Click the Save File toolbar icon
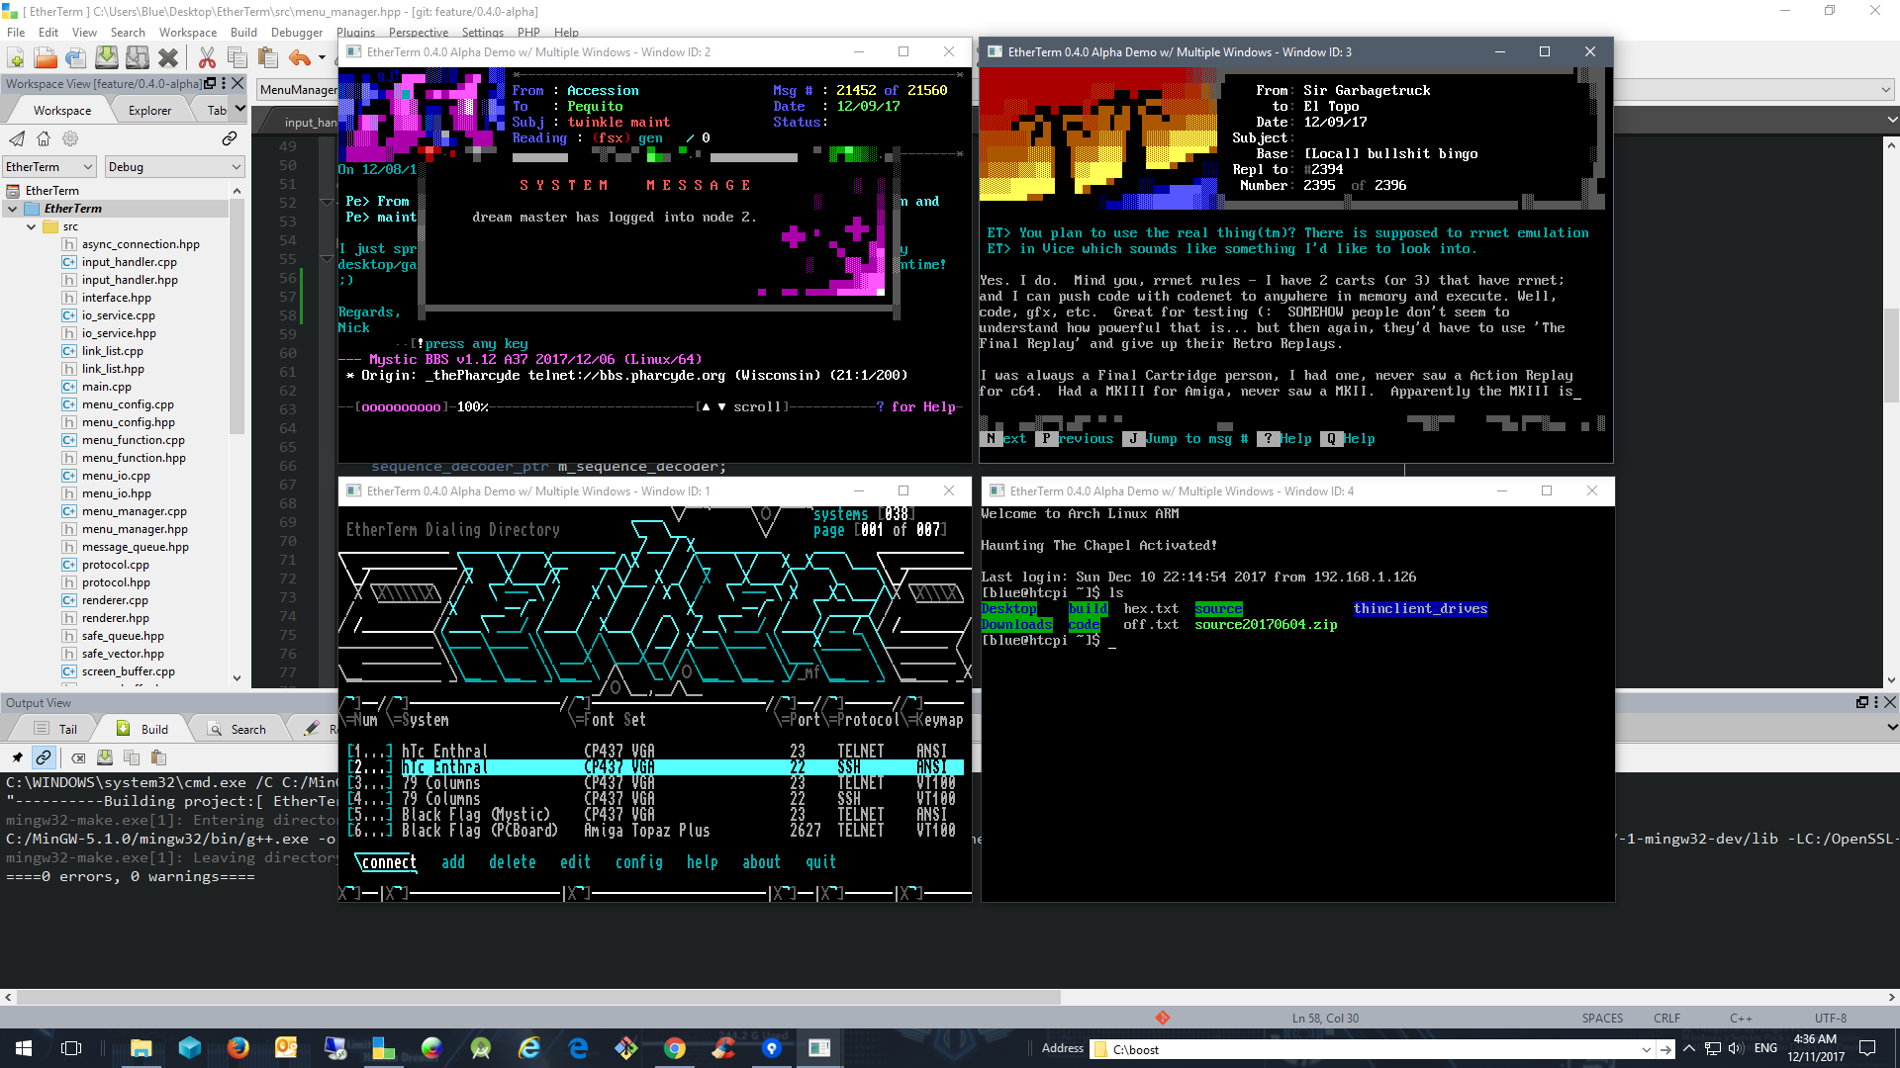The height and width of the screenshot is (1068, 1900). point(106,58)
